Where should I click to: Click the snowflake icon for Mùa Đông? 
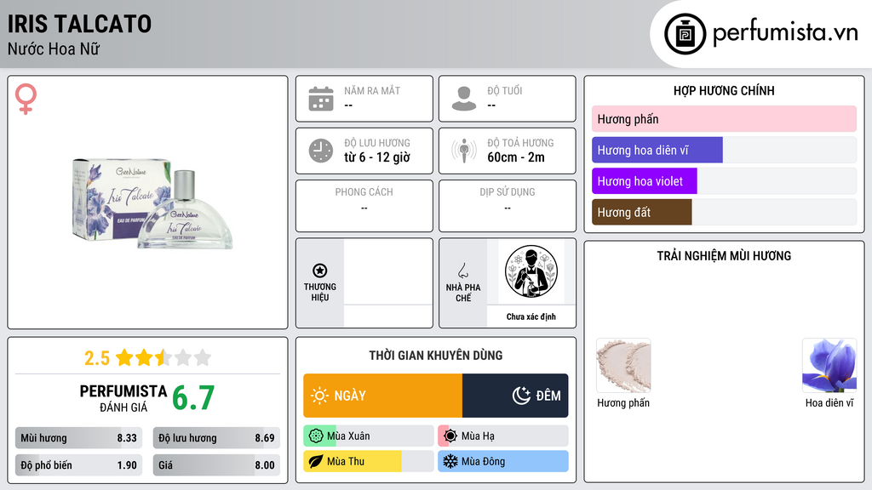tap(450, 461)
